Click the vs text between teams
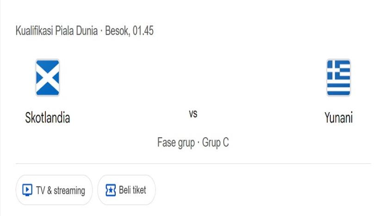This screenshot has width=384, height=216. (193, 114)
